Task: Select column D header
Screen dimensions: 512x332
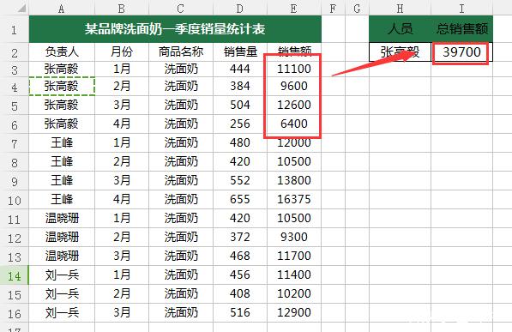Action: coord(240,8)
